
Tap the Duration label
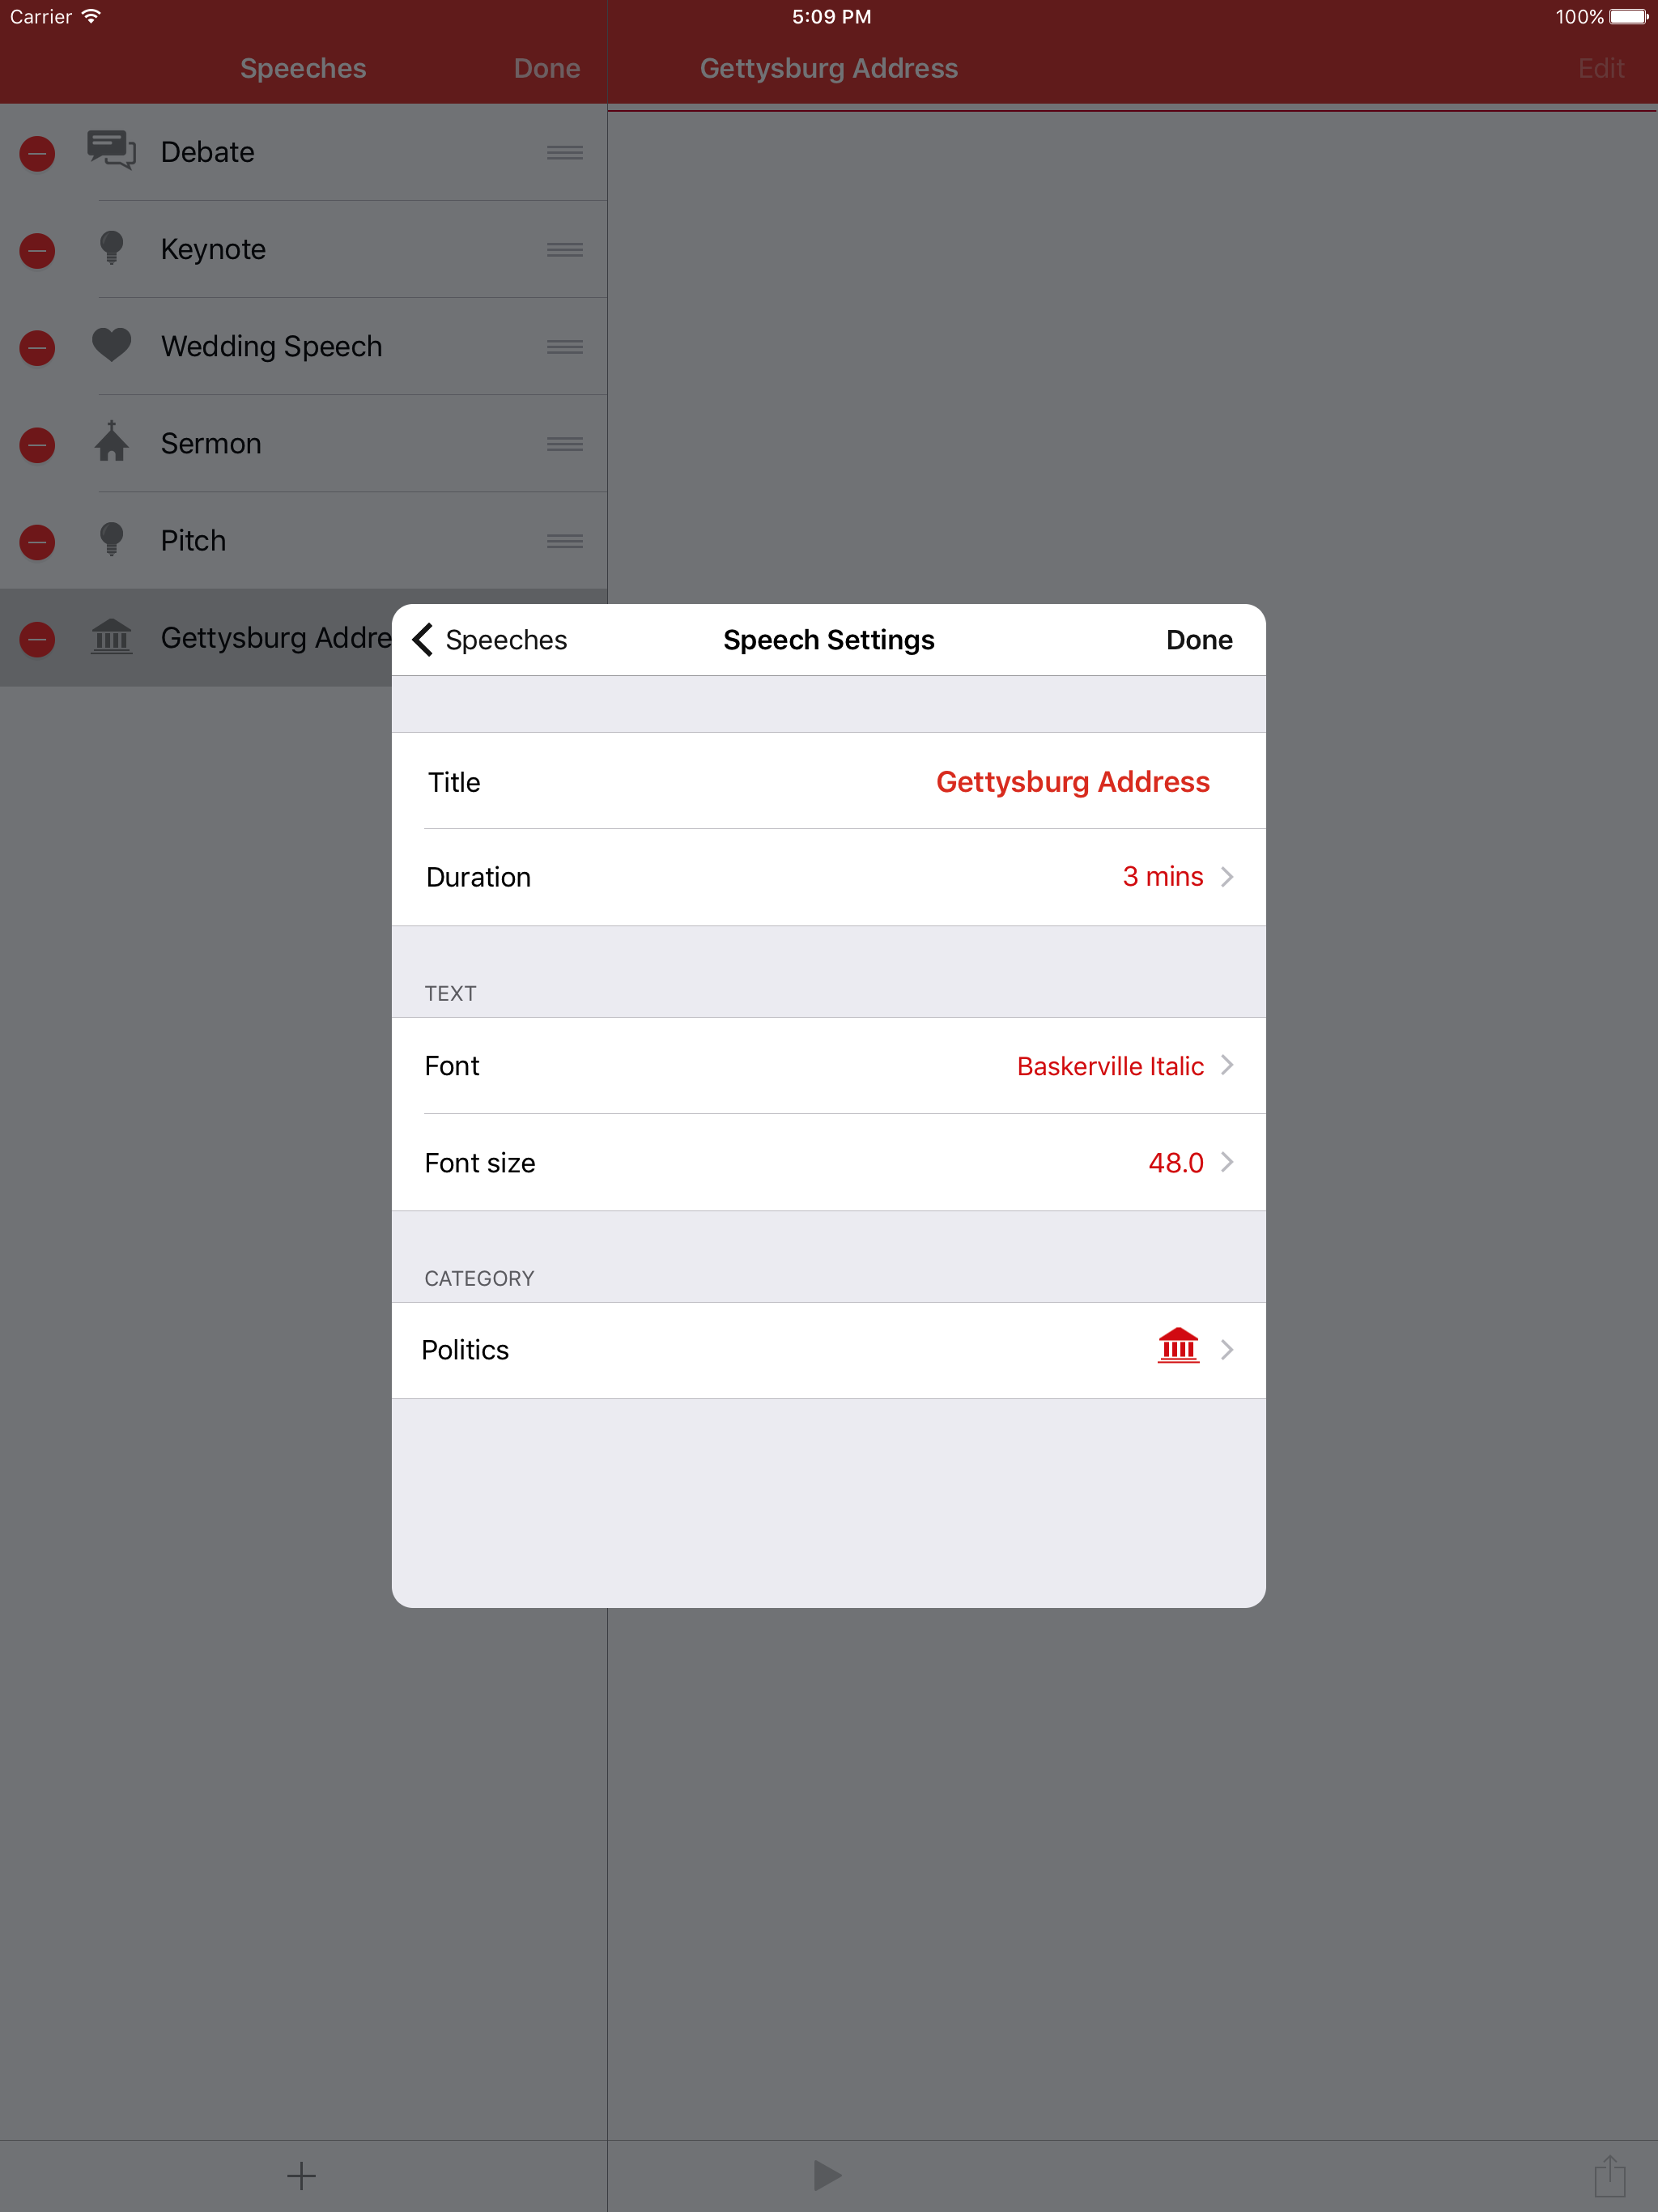[x=478, y=877]
